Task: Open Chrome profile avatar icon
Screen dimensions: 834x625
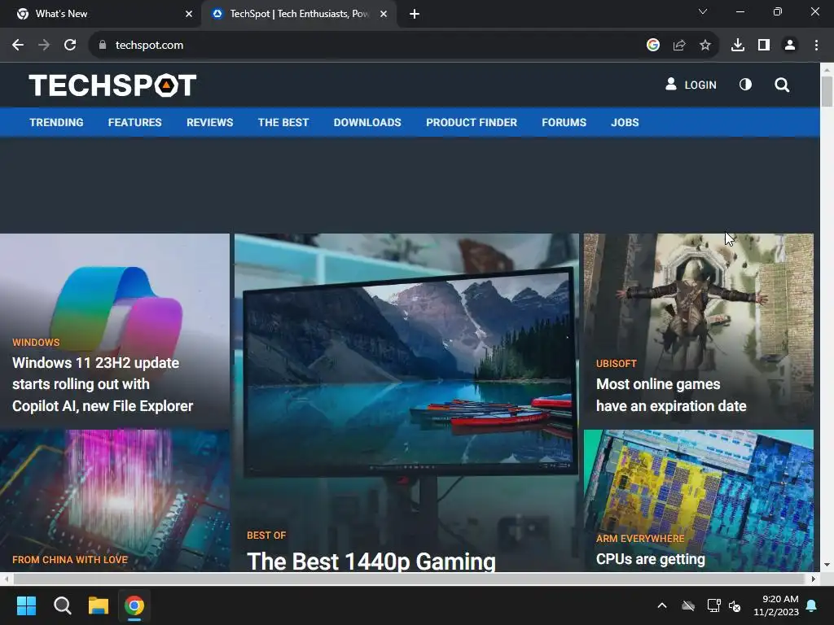Action: point(790,46)
